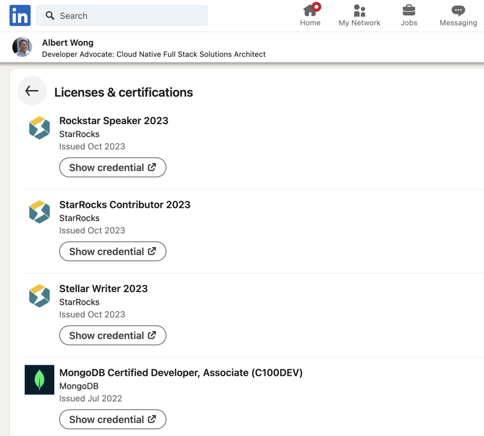Click the MongoDB leaf logo
This screenshot has height=436, width=484.
pyautogui.click(x=39, y=380)
